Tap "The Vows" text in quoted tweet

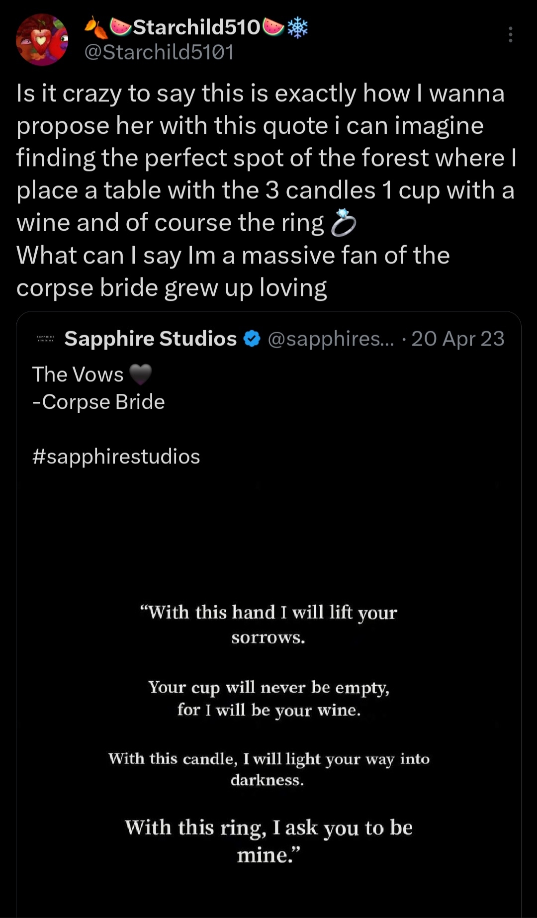(x=78, y=374)
